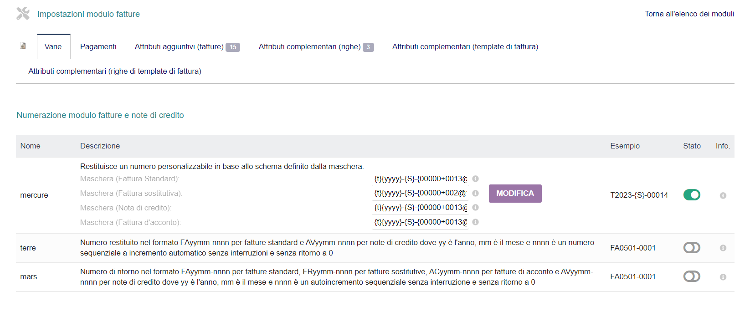Open Attributi complementari (righe) tab

316,46
